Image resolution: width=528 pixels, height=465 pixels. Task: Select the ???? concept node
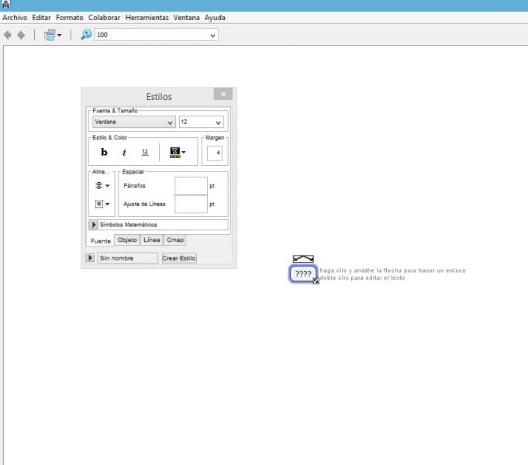tap(303, 274)
